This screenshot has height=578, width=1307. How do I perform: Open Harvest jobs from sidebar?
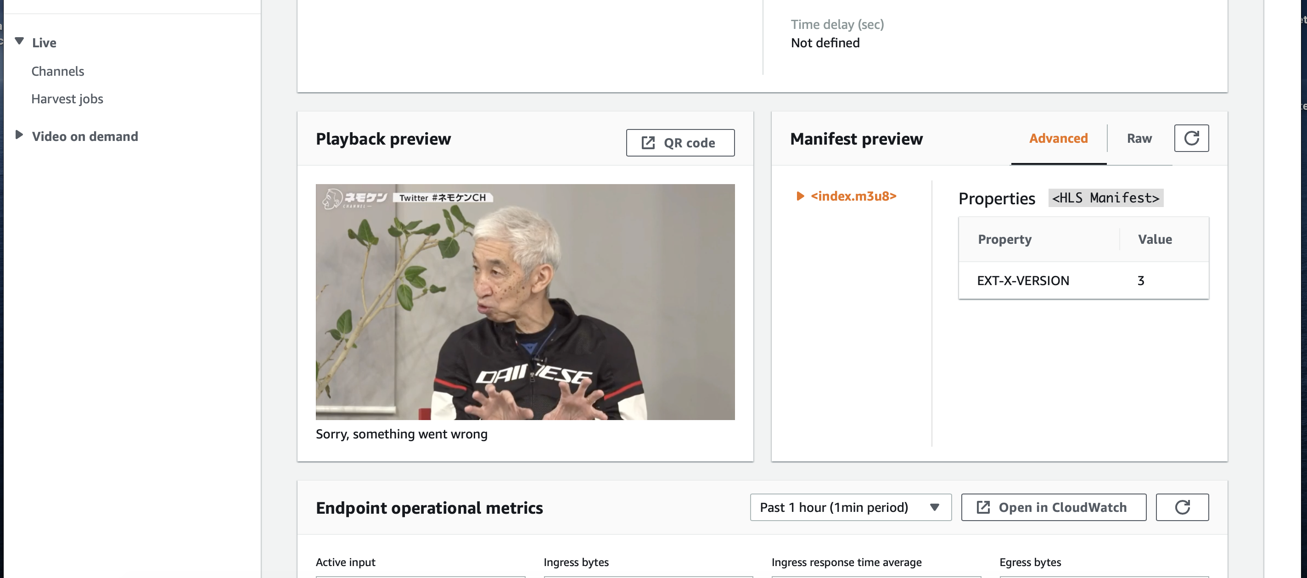(67, 98)
